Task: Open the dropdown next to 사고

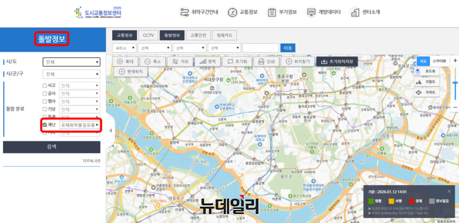Action: [x=80, y=86]
